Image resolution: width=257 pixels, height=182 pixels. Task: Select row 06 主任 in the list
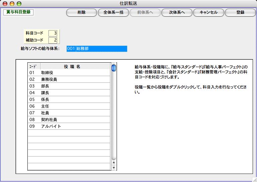coord(69,106)
